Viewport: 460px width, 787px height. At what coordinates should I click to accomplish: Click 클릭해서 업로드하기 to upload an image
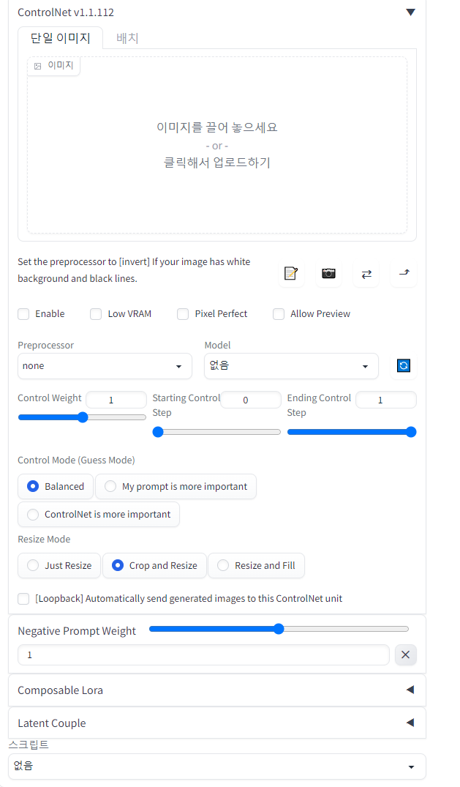click(216, 162)
